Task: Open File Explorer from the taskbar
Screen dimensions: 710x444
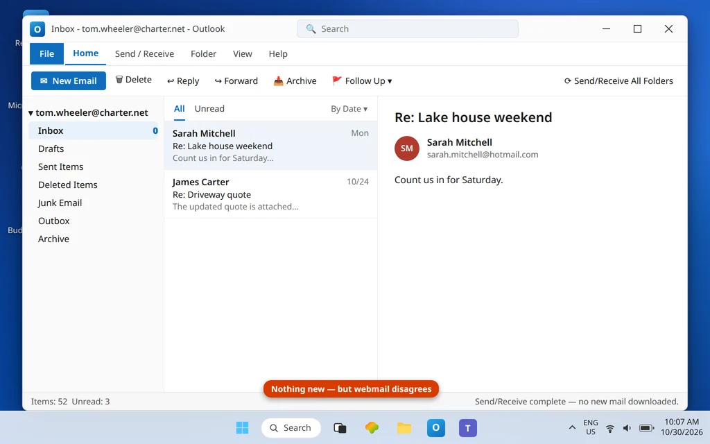Action: (x=404, y=427)
